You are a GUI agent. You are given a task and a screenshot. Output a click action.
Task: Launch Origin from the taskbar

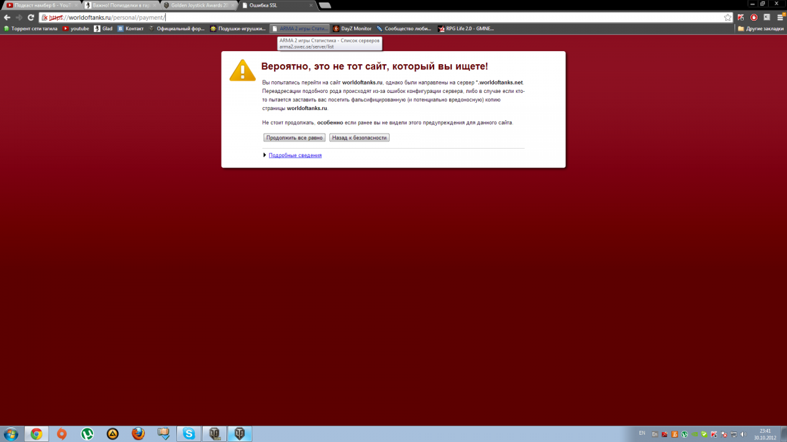62,433
